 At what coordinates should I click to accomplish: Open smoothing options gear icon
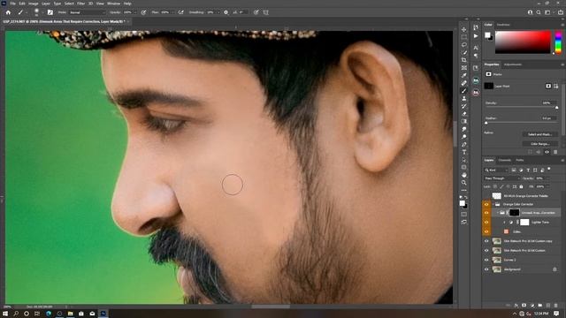(x=226, y=12)
